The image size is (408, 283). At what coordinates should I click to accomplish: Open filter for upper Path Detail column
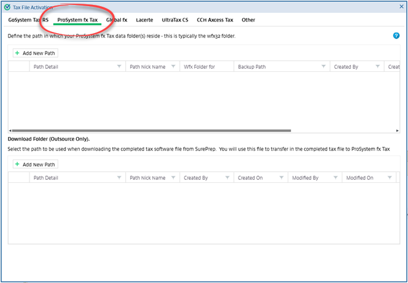pos(118,67)
